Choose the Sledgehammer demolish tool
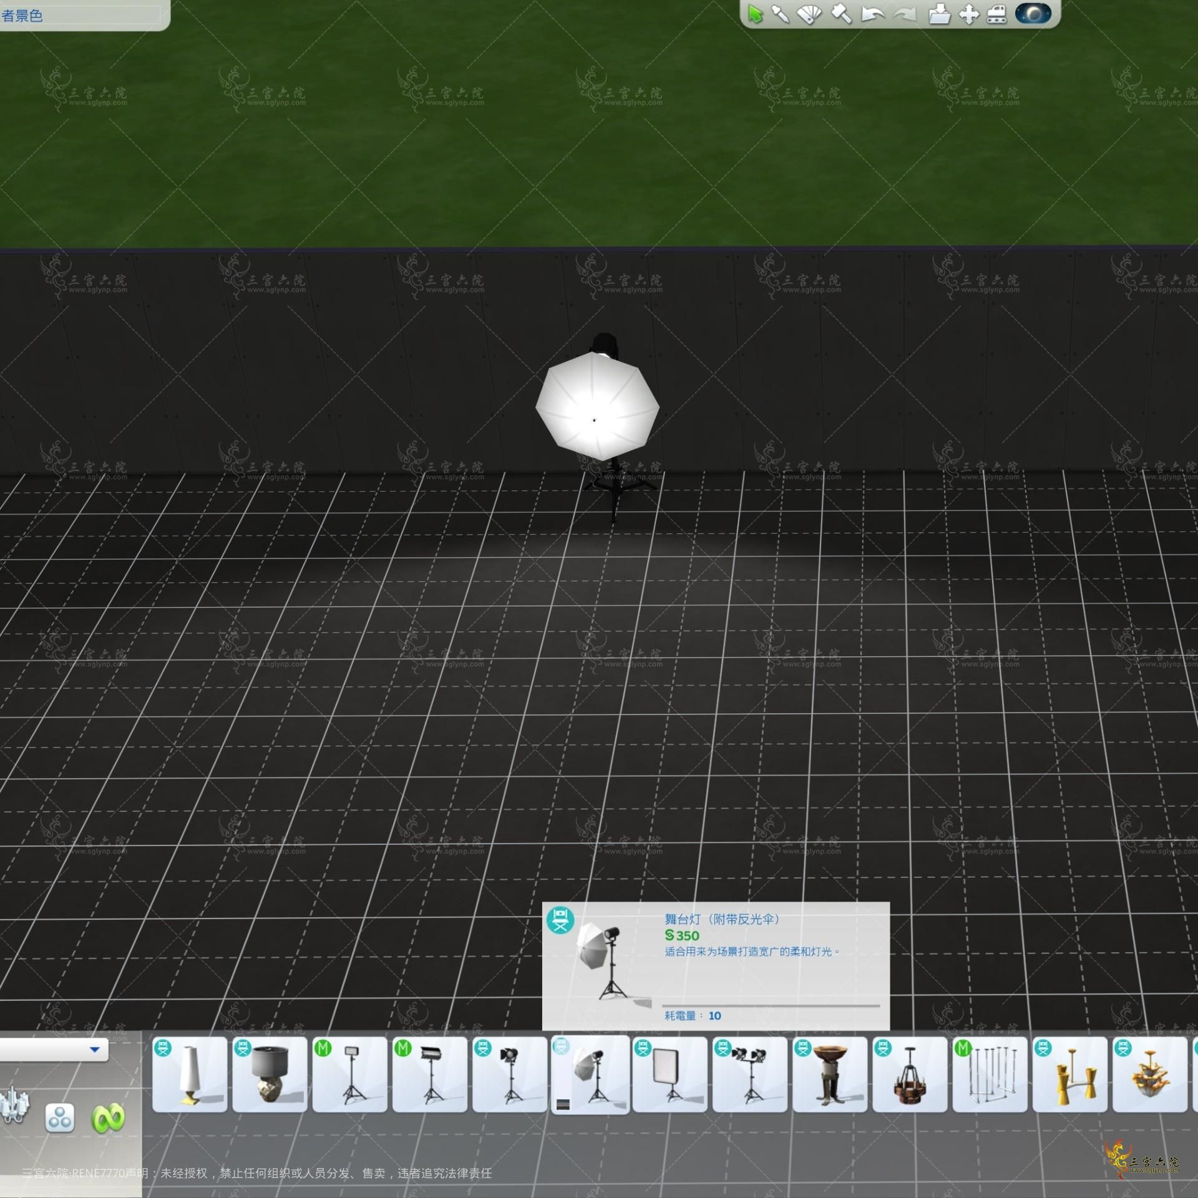Image resolution: width=1198 pixels, height=1198 pixels. [x=841, y=14]
